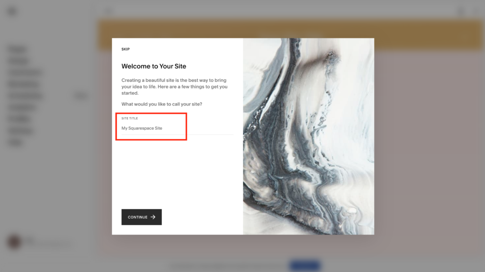Click the SKIP link in dialog
This screenshot has height=272, width=485.
click(125, 49)
